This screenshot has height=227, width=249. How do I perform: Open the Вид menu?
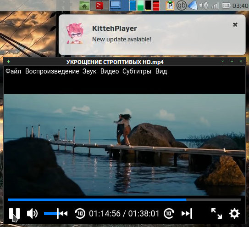point(161,71)
